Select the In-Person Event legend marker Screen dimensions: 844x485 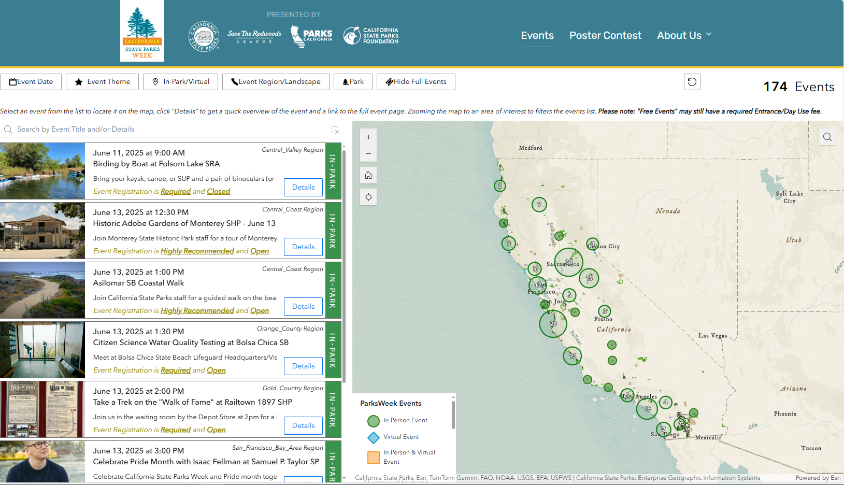374,421
